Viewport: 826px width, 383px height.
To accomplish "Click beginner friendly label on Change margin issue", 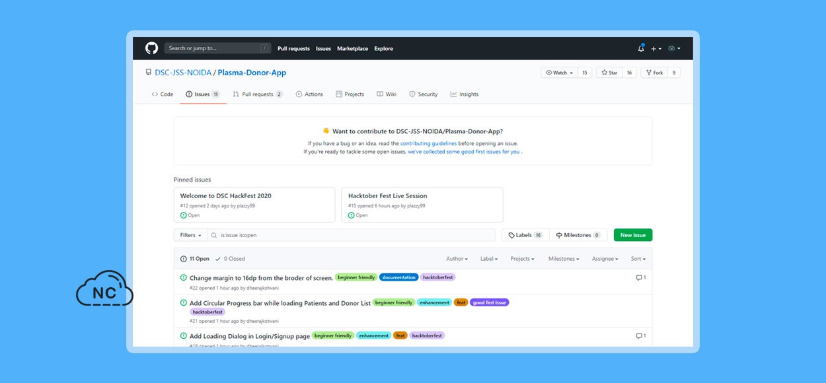I will pos(356,277).
